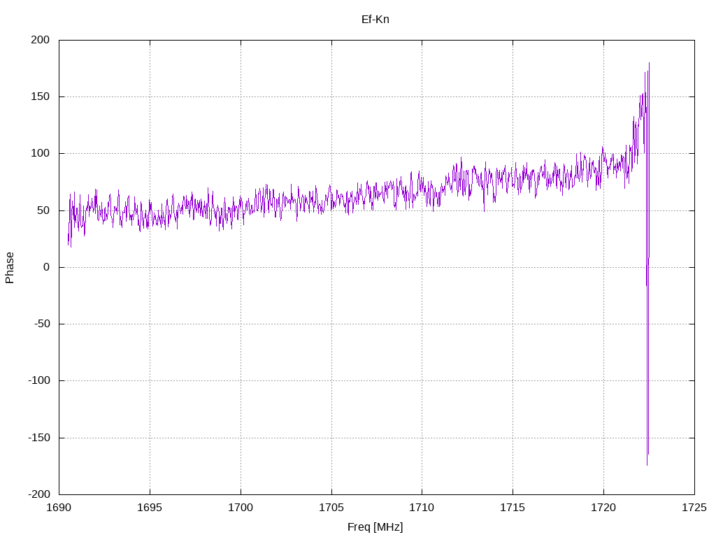The width and height of the screenshot is (716, 537).
Task: Click the x-axis tick label 1720
Action: click(x=603, y=508)
